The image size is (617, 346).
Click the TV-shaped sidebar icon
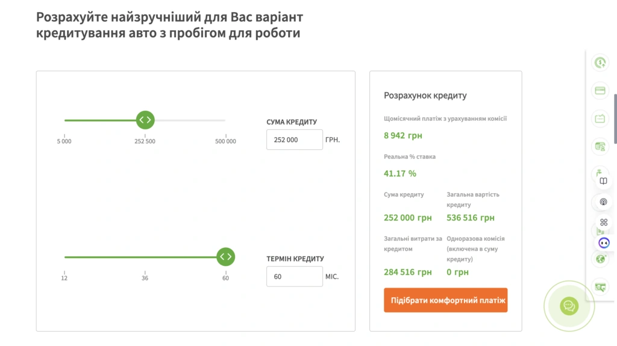tap(600, 119)
